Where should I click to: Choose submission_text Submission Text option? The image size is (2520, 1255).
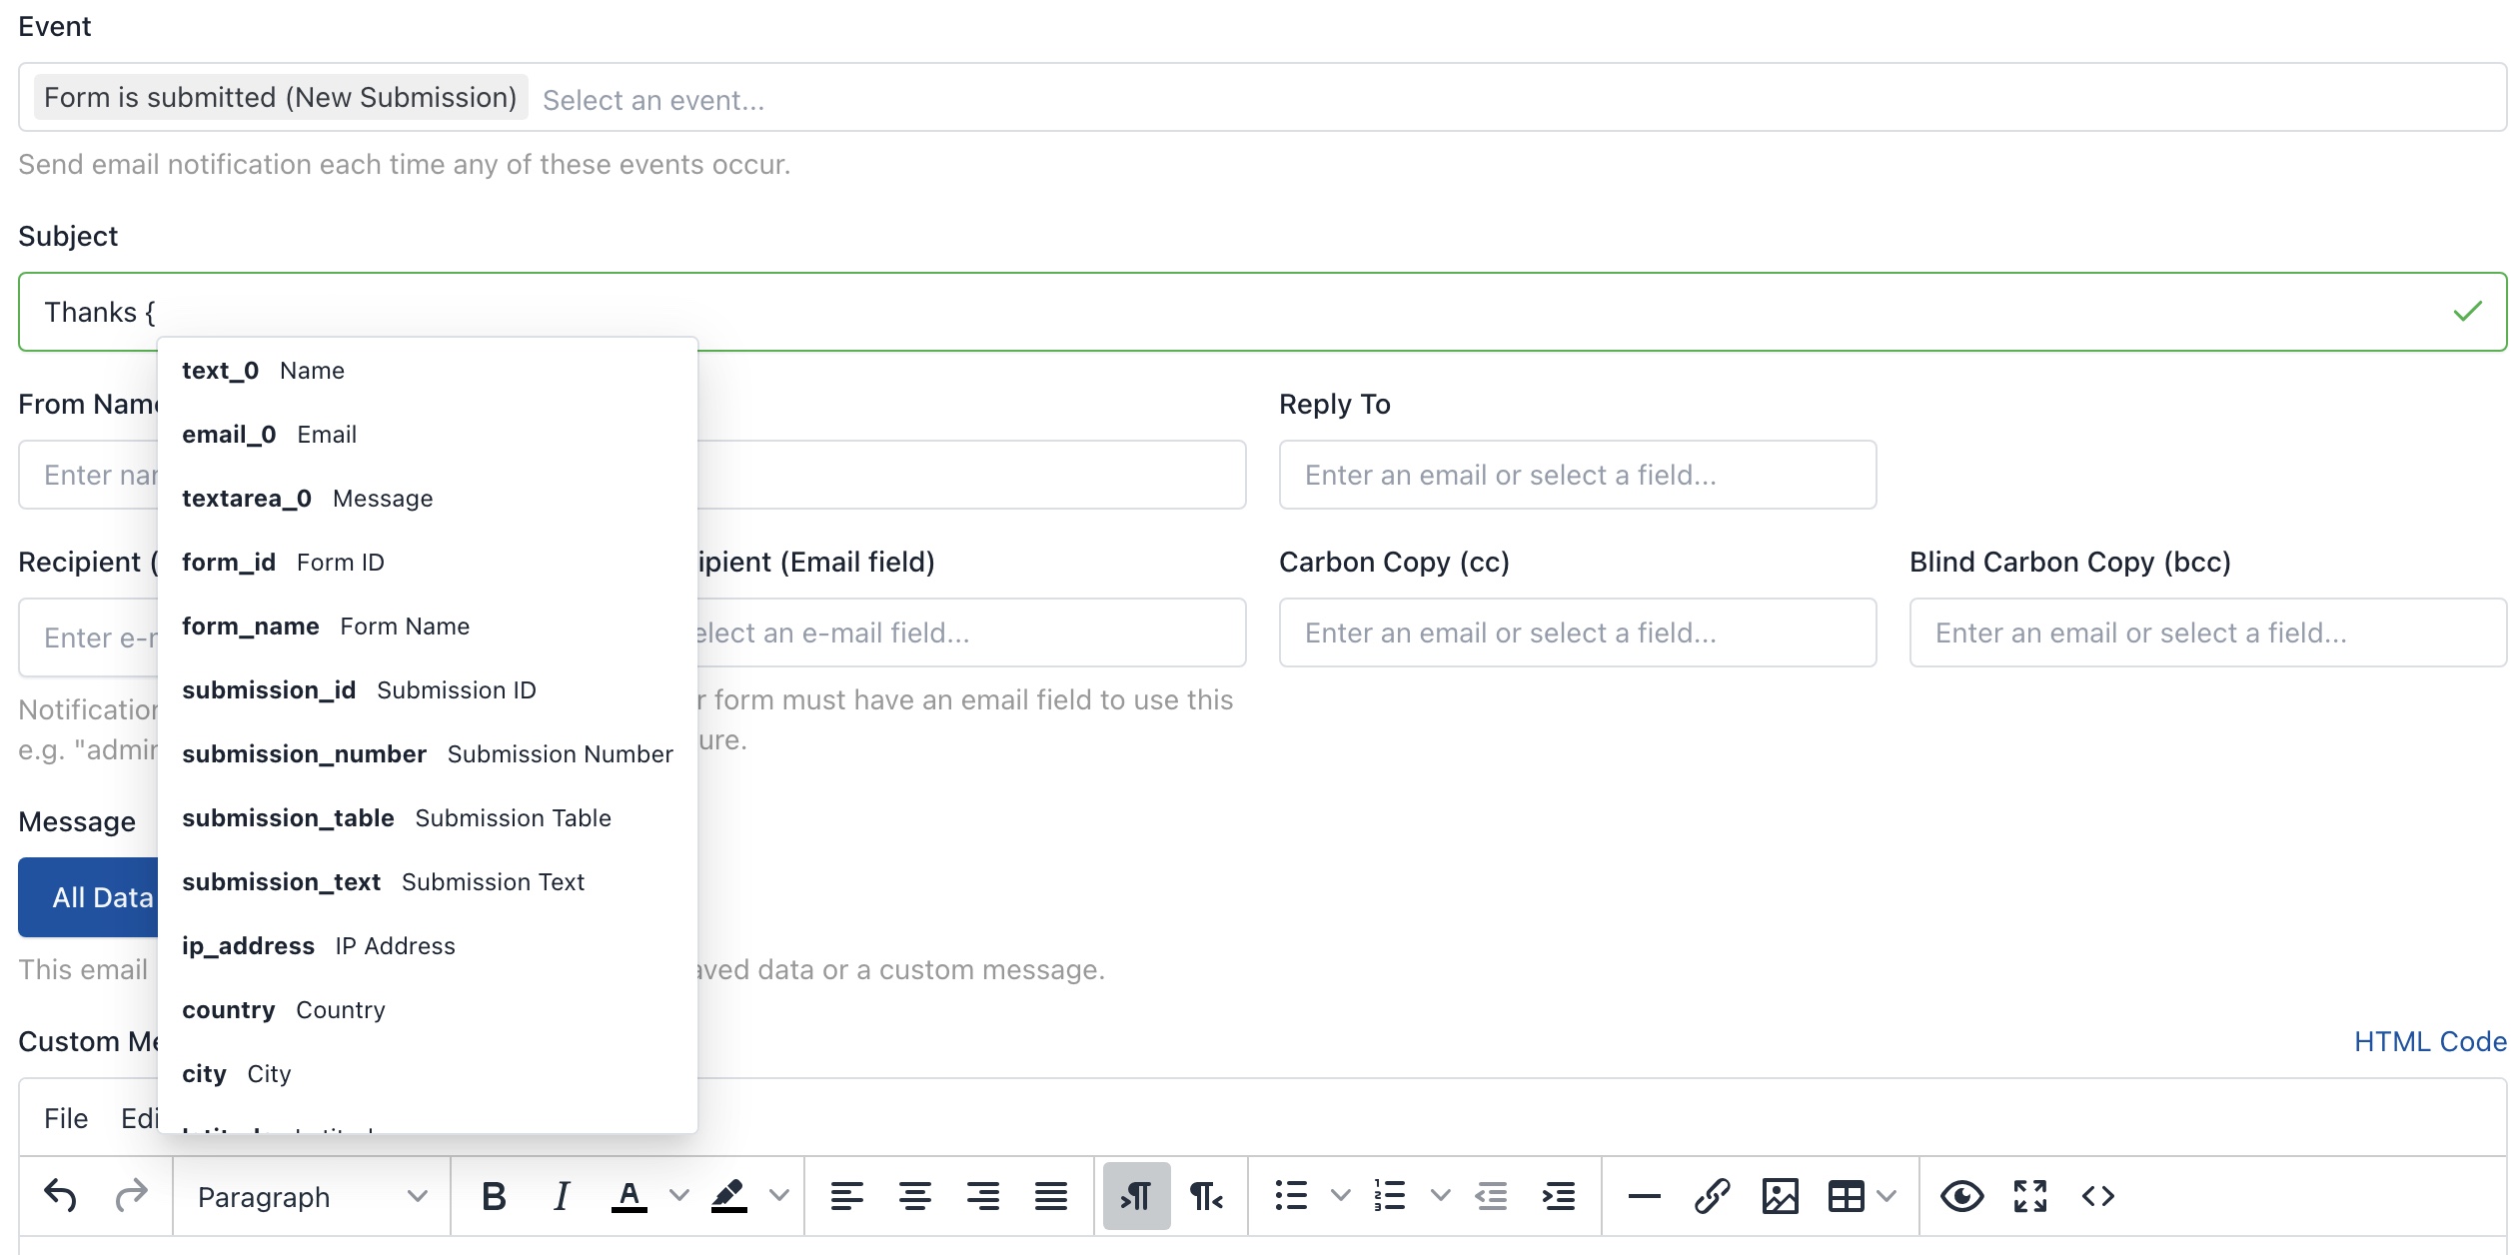428,882
